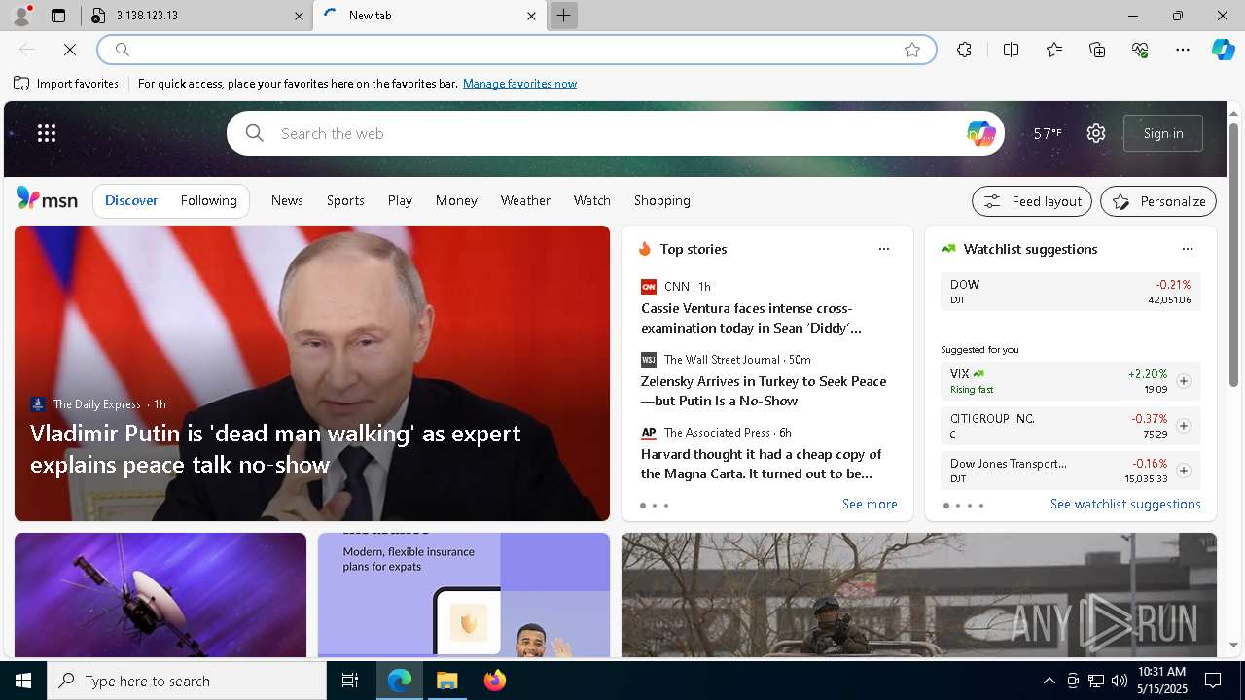Open a new browser tab
Viewport: 1245px width, 700px height.
563,16
